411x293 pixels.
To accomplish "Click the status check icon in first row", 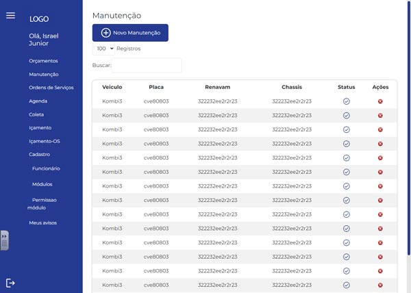I will click(x=346, y=101).
